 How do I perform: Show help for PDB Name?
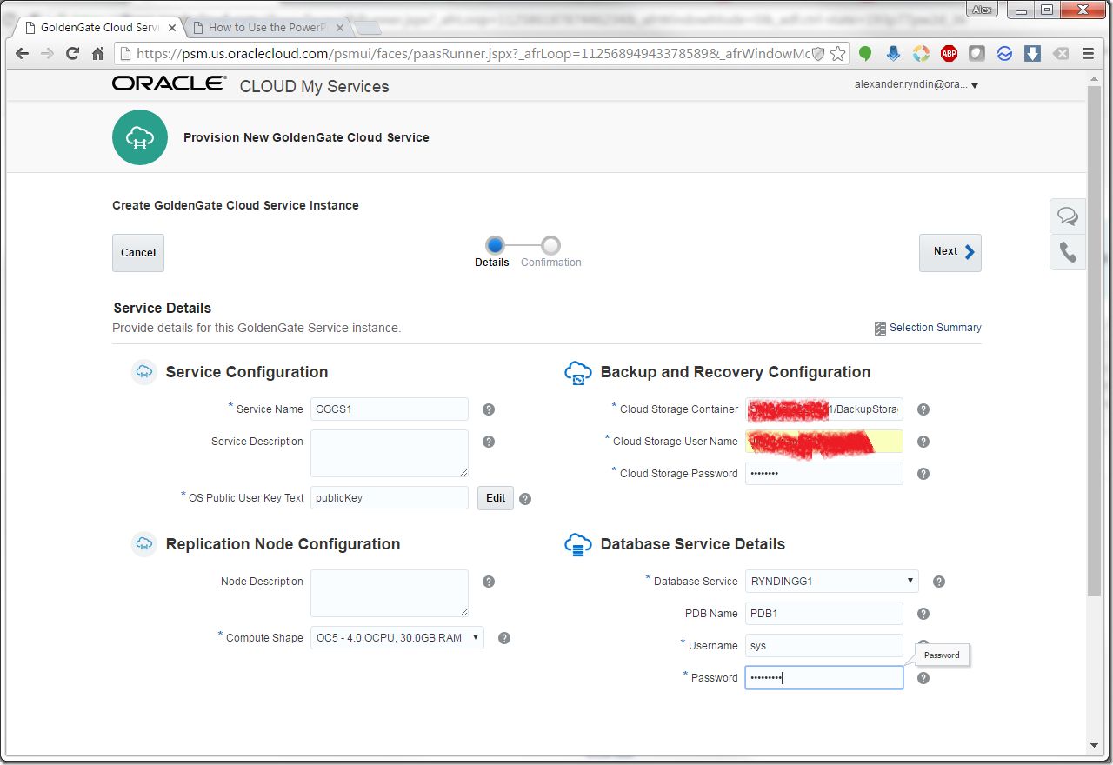[923, 614]
